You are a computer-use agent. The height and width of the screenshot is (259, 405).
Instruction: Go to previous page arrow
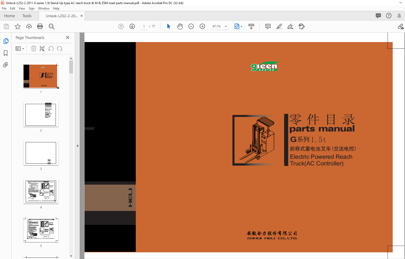(121, 26)
